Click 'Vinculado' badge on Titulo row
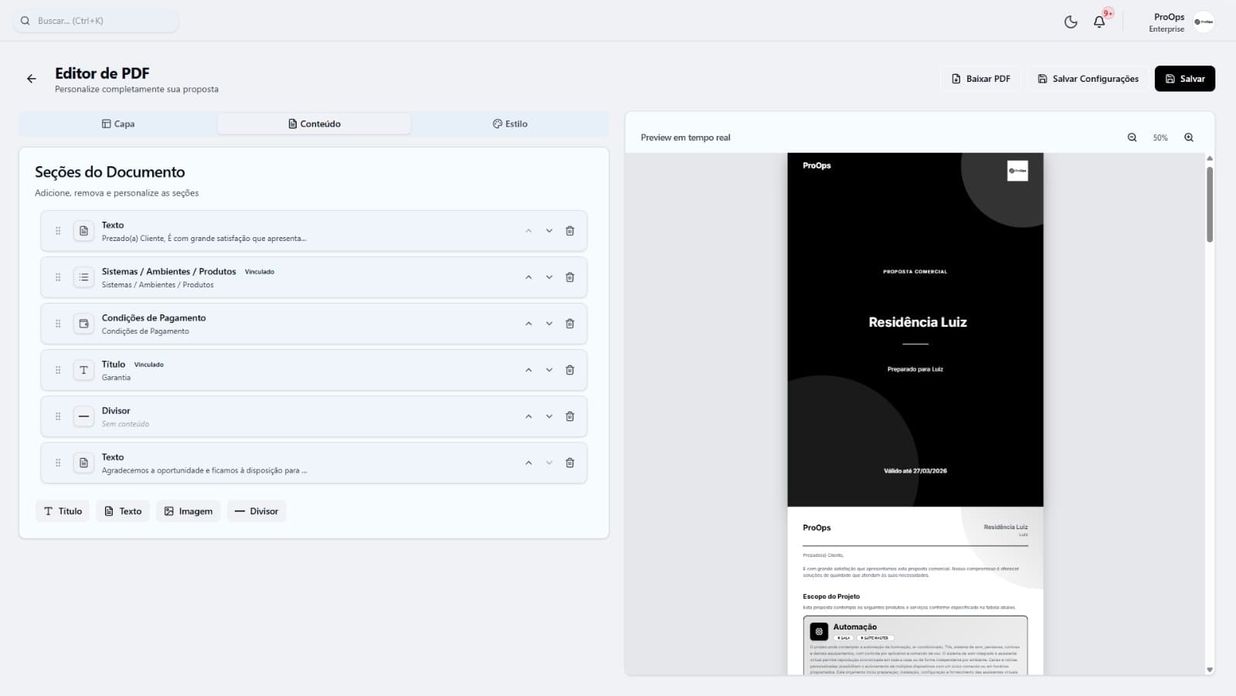Image resolution: width=1236 pixels, height=696 pixels. pyautogui.click(x=149, y=365)
